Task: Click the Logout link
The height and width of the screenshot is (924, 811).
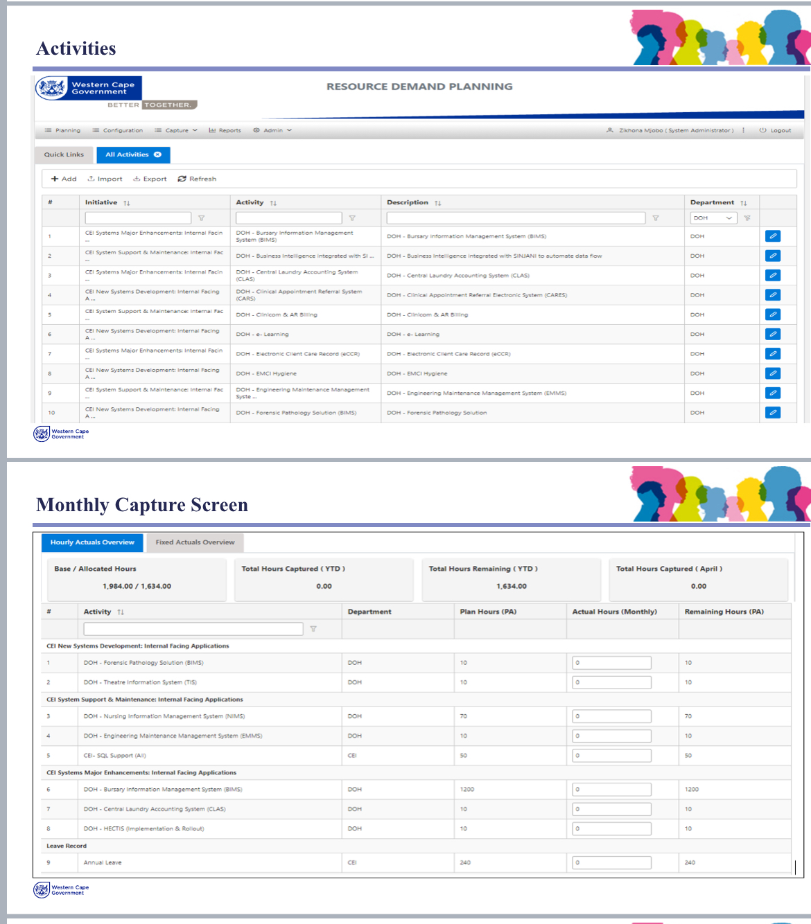Action: pyautogui.click(x=776, y=130)
